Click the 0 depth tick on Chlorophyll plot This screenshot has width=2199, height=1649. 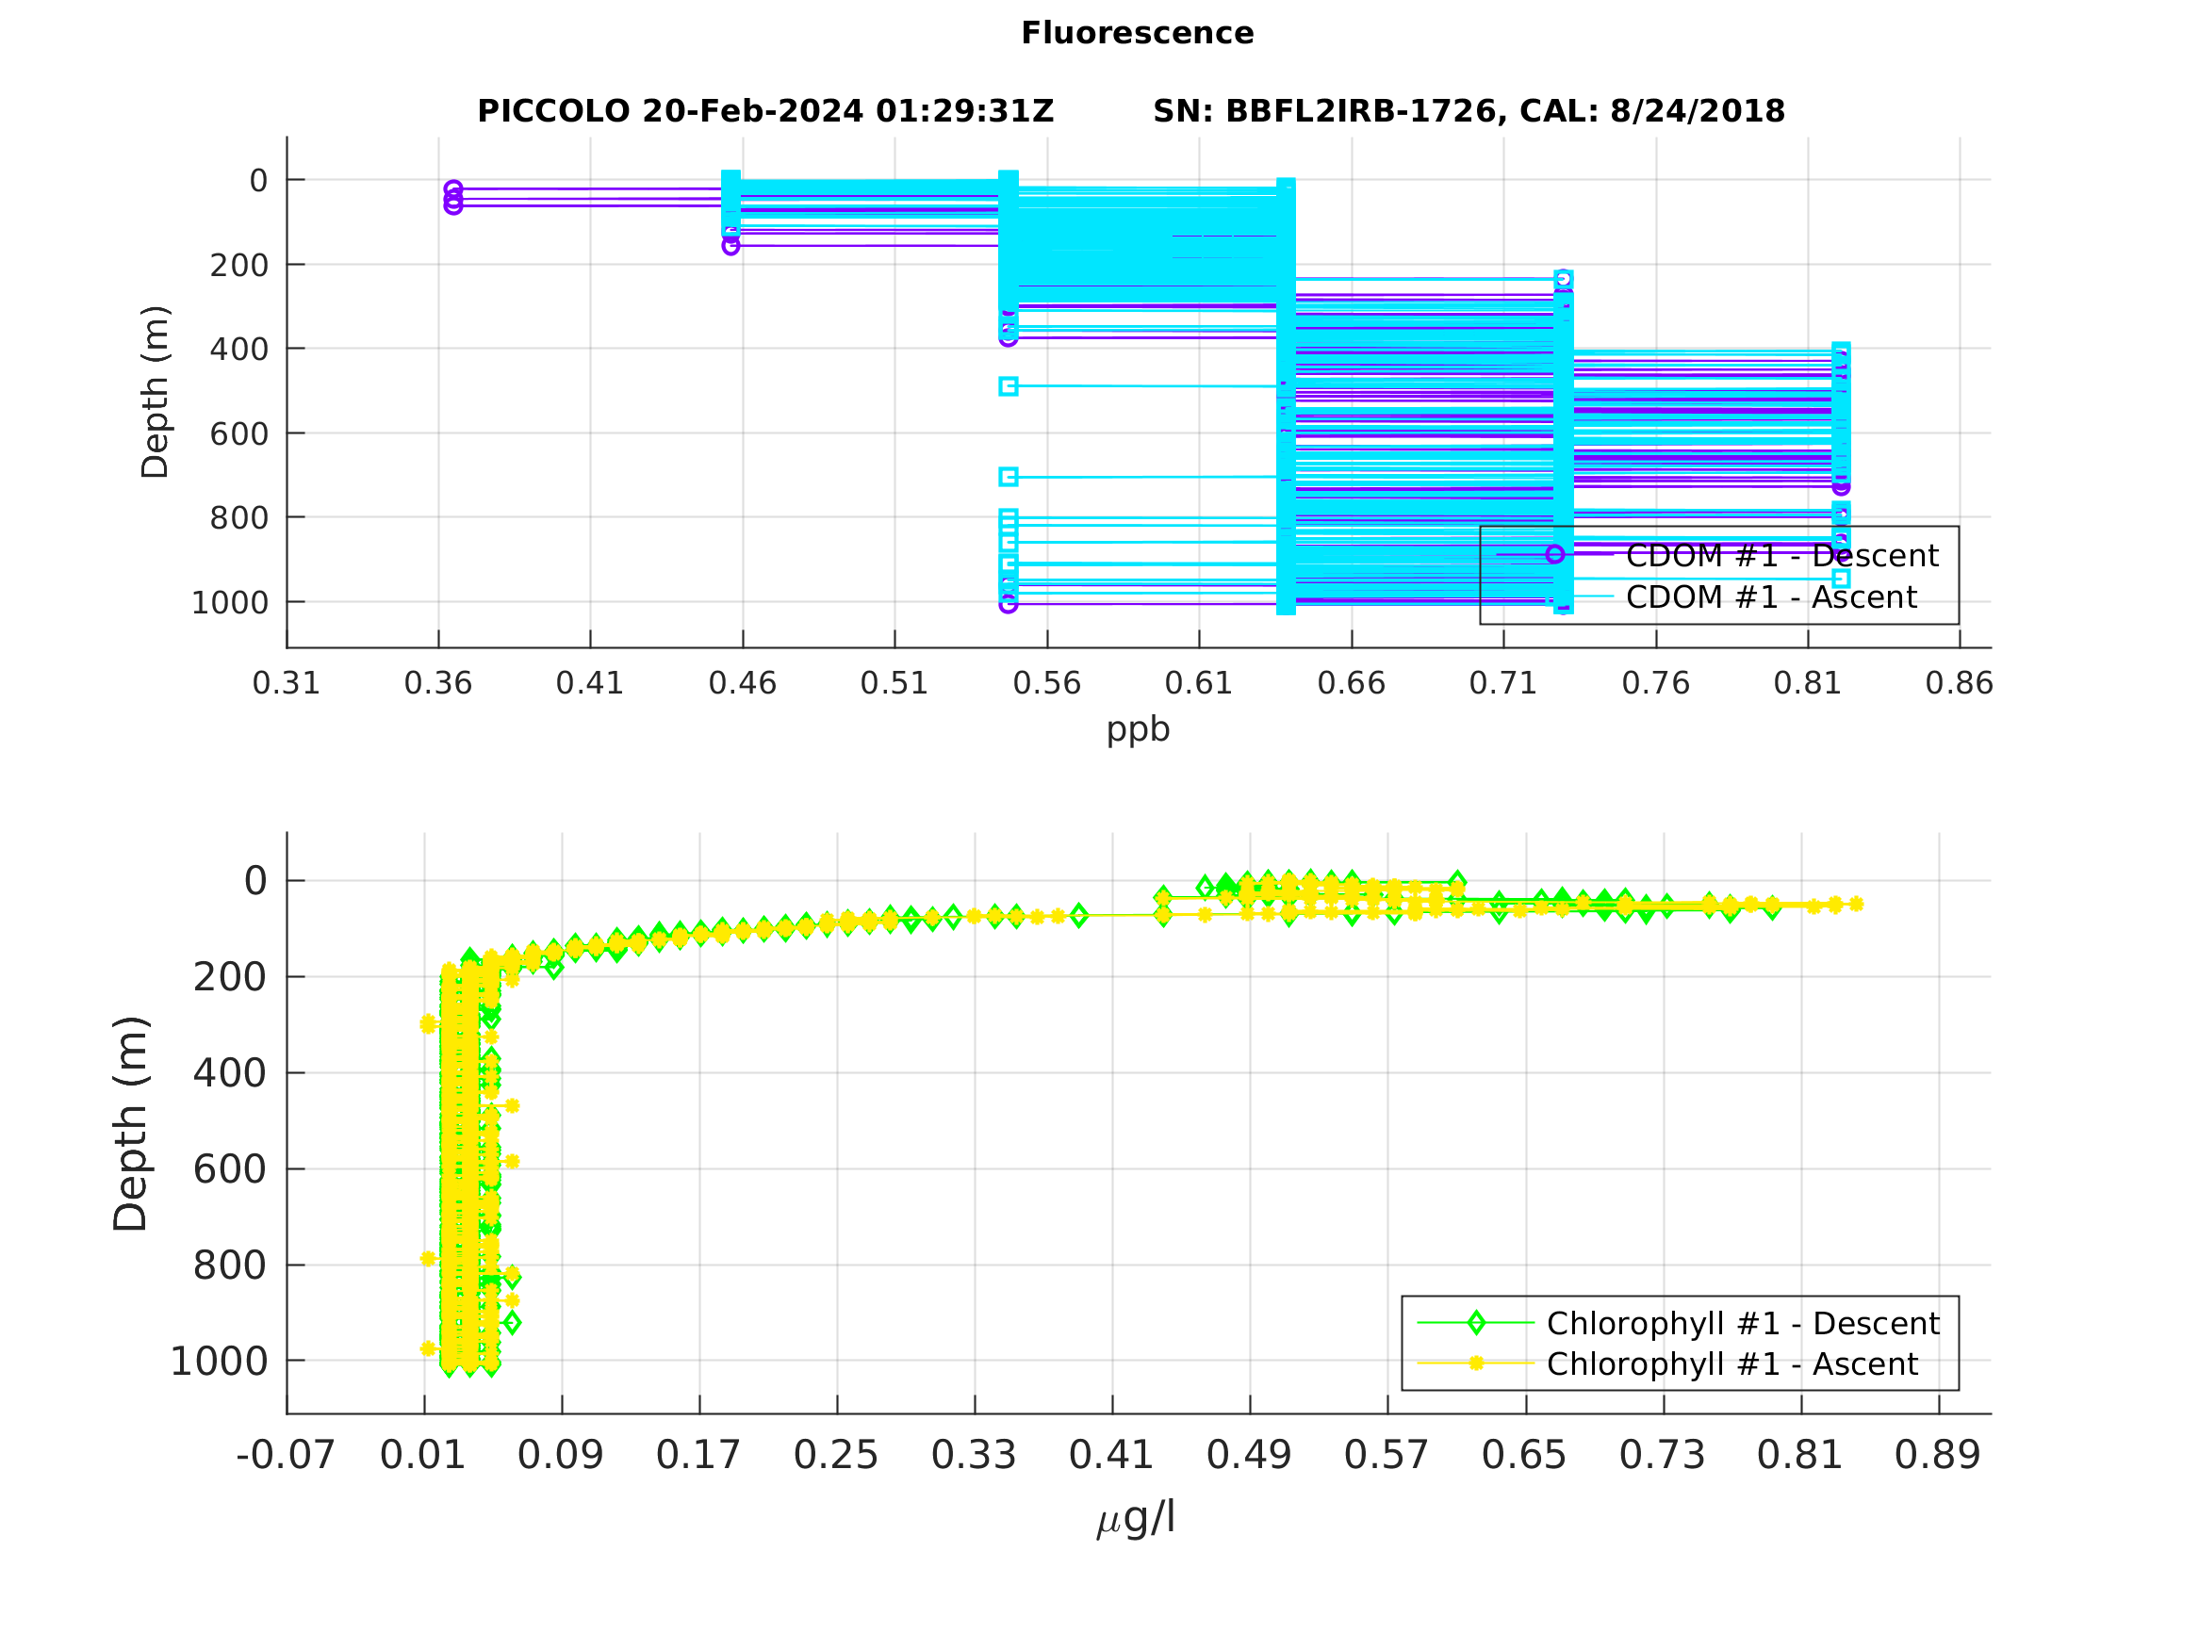(x=255, y=881)
